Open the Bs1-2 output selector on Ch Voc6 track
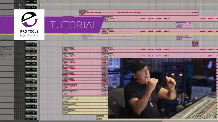218x122 pixels. (x=34, y=67)
